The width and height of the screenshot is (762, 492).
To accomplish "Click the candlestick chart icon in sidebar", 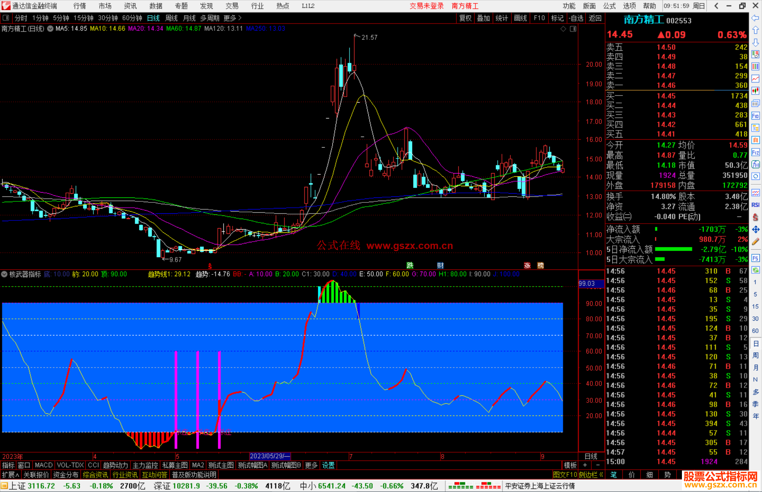I will (x=755, y=91).
